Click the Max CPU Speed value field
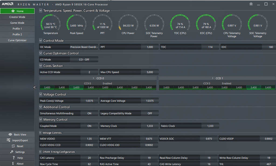This screenshot has height=166, width=276. click(x=150, y=72)
